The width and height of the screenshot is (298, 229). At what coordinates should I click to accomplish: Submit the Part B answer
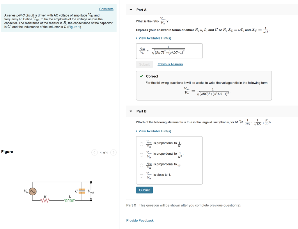pyautogui.click(x=144, y=190)
